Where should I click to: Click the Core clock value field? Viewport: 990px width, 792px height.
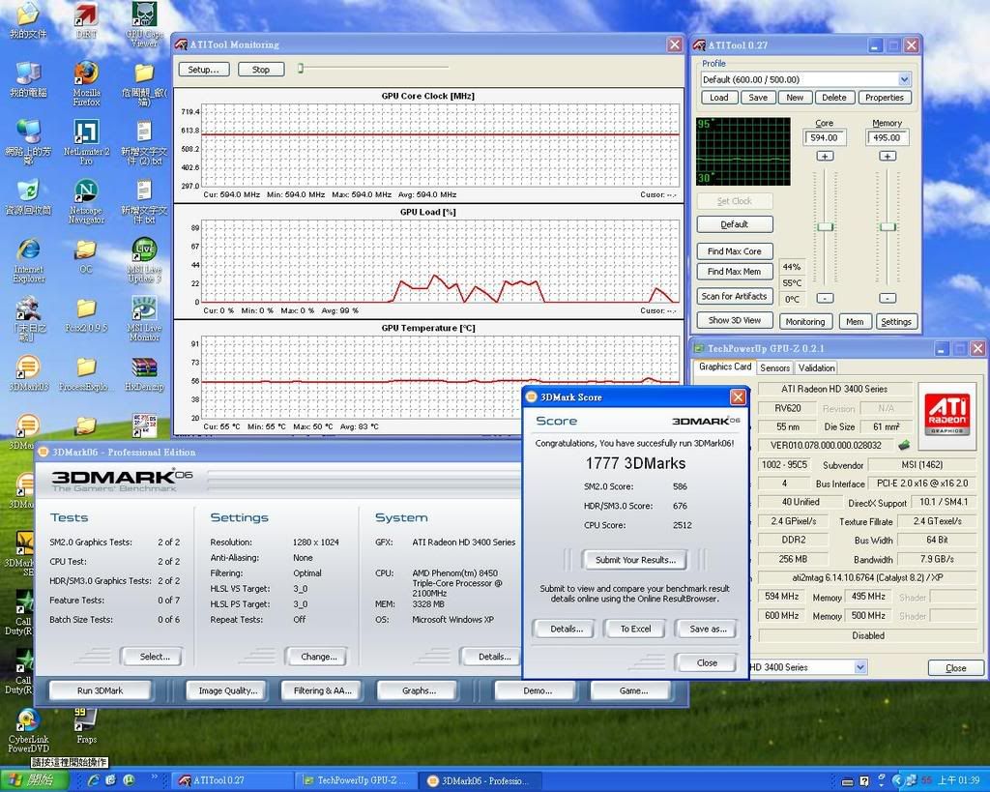point(824,137)
